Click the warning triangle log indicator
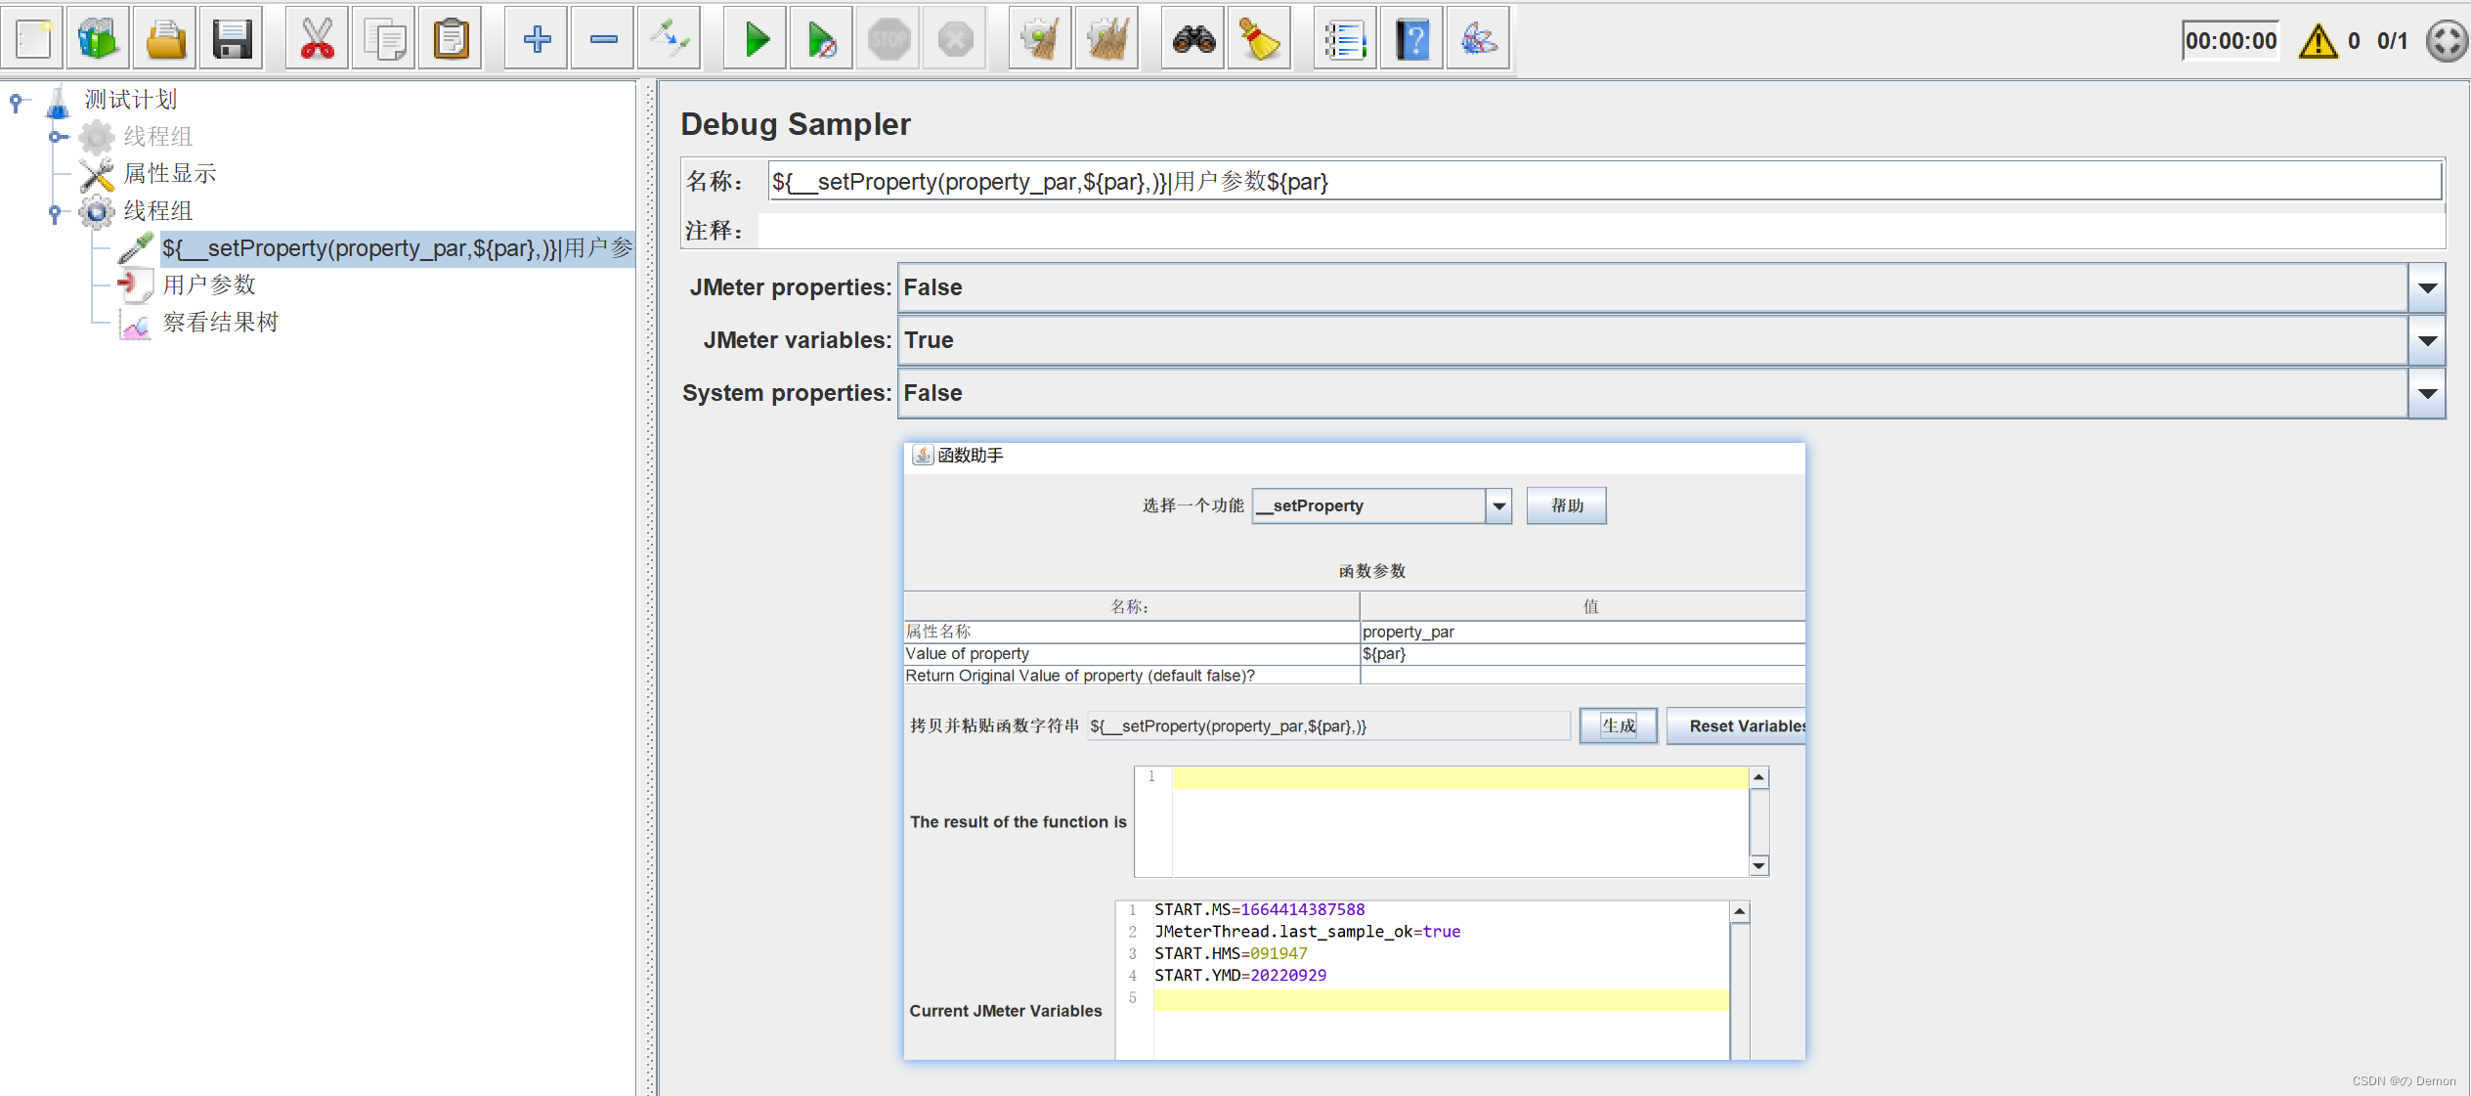 pos(2318,42)
